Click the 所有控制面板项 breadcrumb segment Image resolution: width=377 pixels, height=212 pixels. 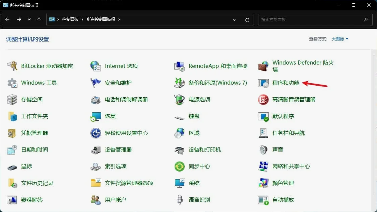pos(101,19)
